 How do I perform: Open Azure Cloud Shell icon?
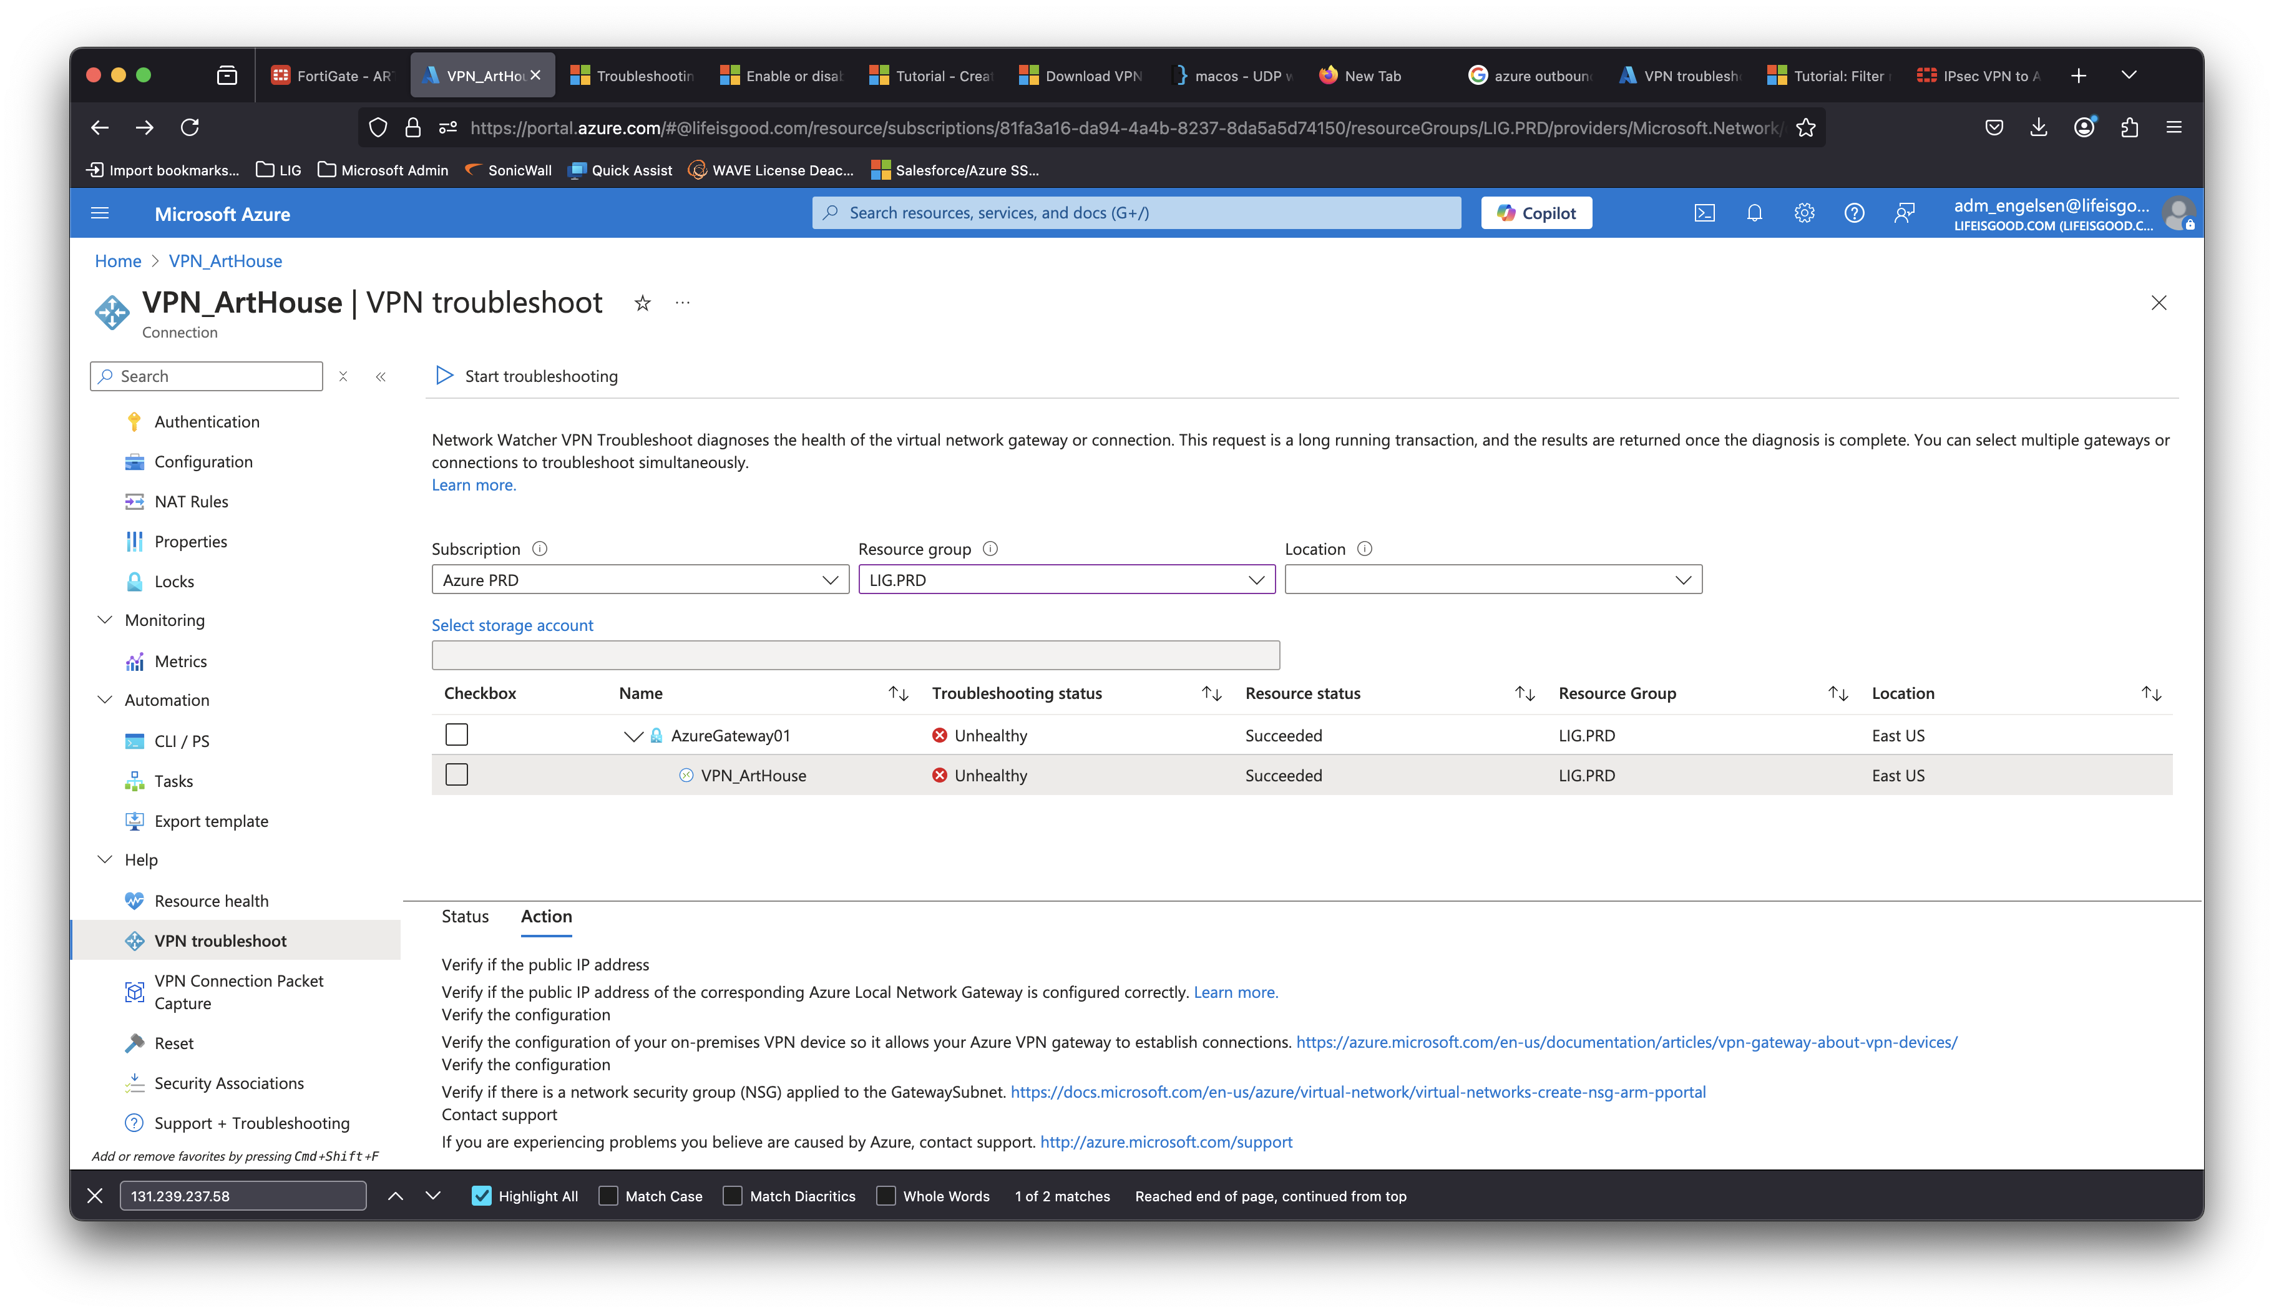(1704, 213)
